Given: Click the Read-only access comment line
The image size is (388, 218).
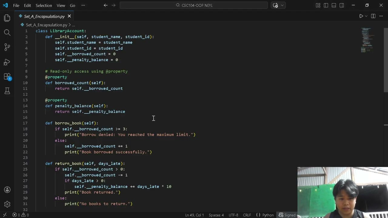Looking at the screenshot, I should 86,71.
